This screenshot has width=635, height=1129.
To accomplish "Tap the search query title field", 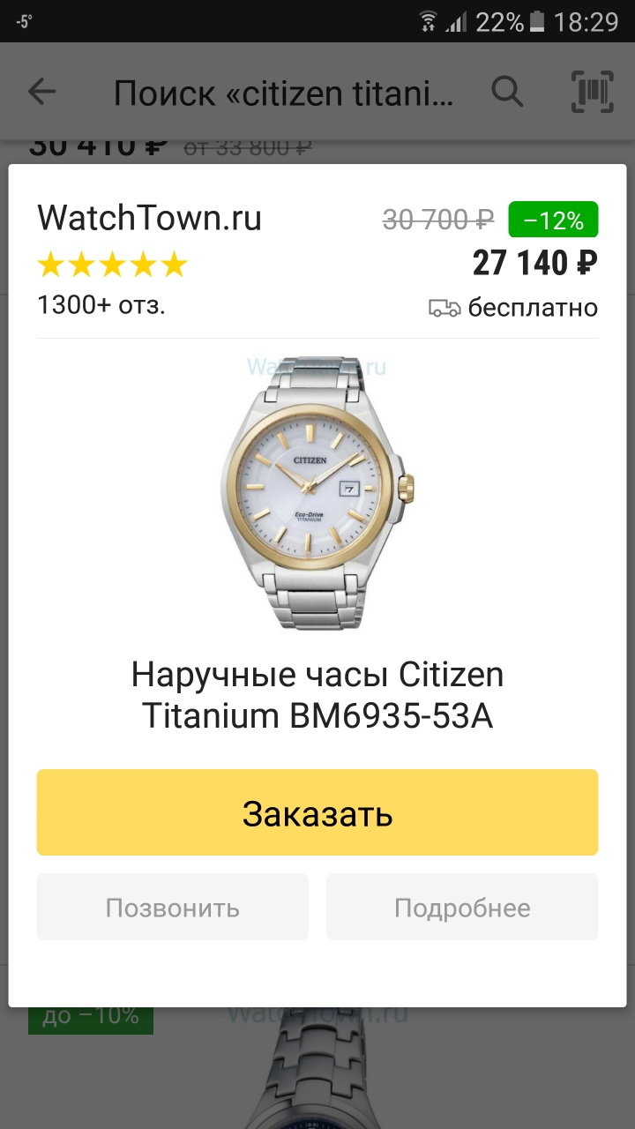I will [x=284, y=92].
